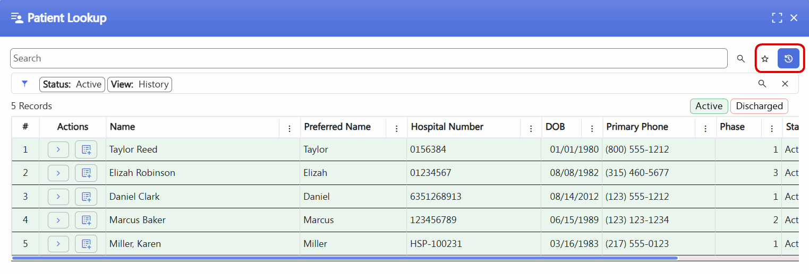This screenshot has width=809, height=274.
Task: Close the Patient Lookup dialog
Action: (794, 18)
